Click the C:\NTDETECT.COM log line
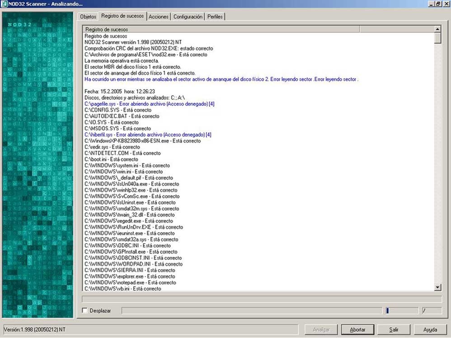 coord(122,153)
